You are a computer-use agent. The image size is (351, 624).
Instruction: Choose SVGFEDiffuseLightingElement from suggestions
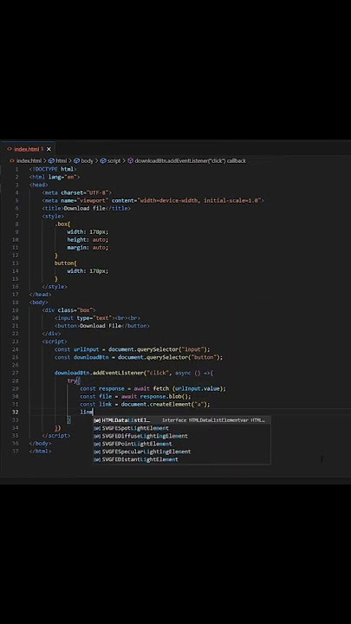182,436
